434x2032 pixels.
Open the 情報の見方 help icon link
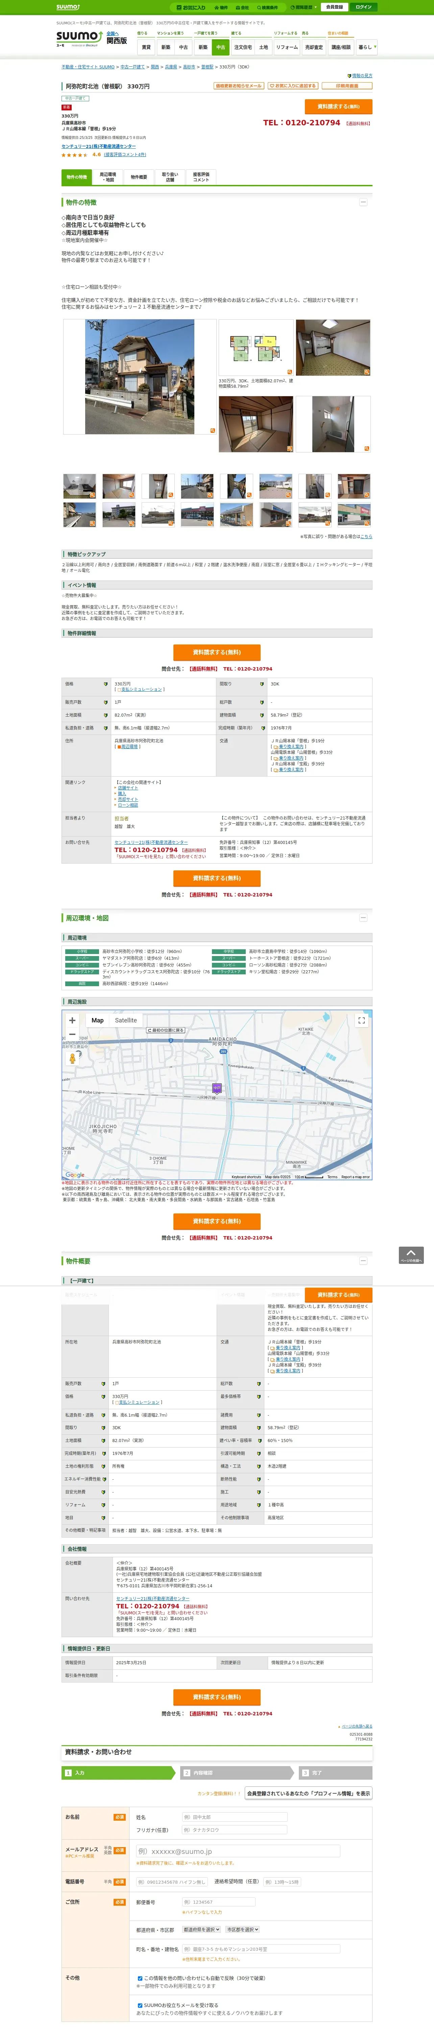(360, 76)
